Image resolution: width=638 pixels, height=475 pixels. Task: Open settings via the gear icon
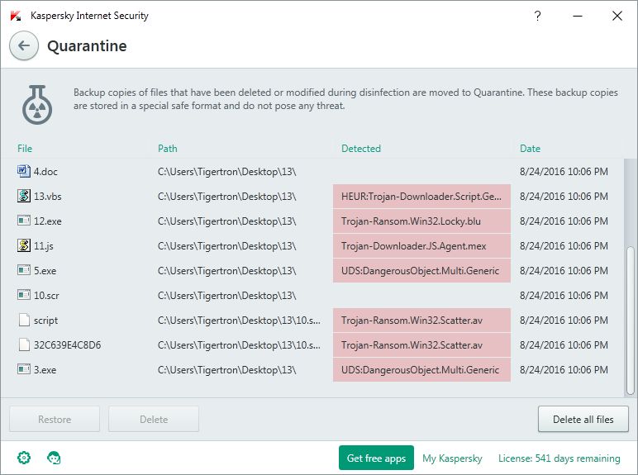24,458
